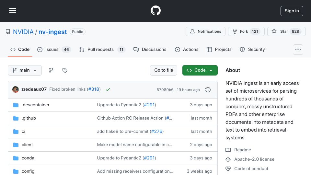Screen dimensions: 311x175
Task: Open #291 link in .devcontainer row
Action: [149, 105]
